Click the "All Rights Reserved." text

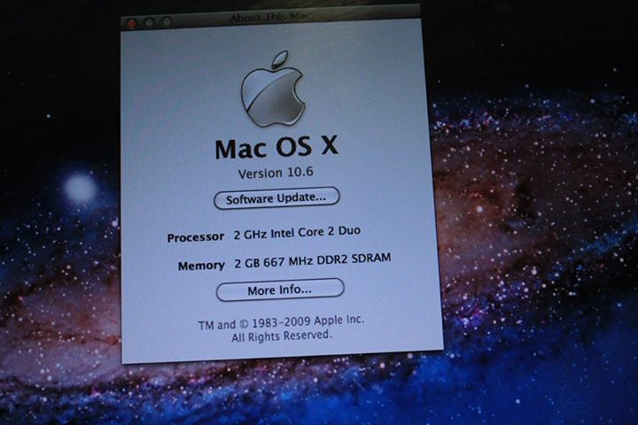(282, 336)
